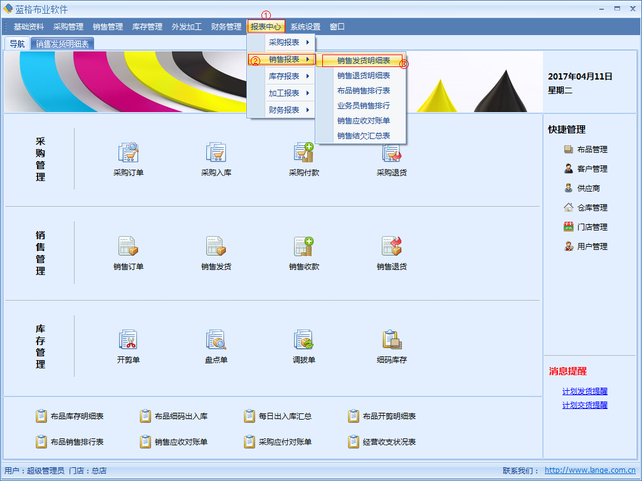The width and height of the screenshot is (642, 481).
Task: Click the 采购入库 purchase stock-in icon
Action: click(216, 152)
